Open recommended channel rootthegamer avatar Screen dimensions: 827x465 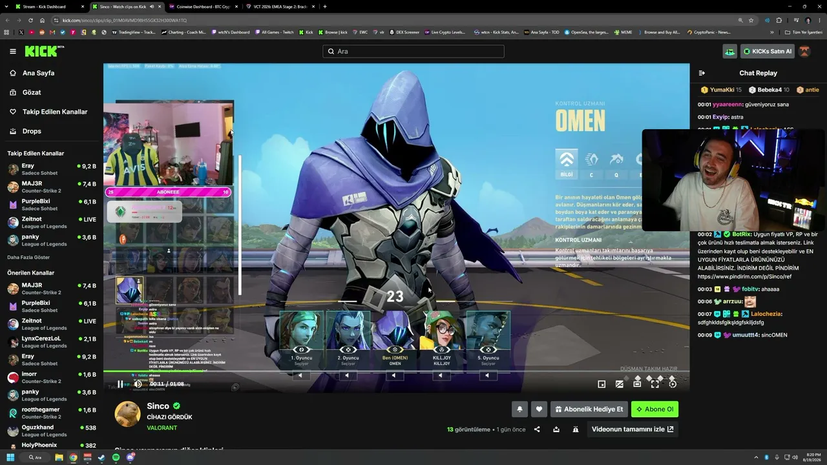click(13, 413)
